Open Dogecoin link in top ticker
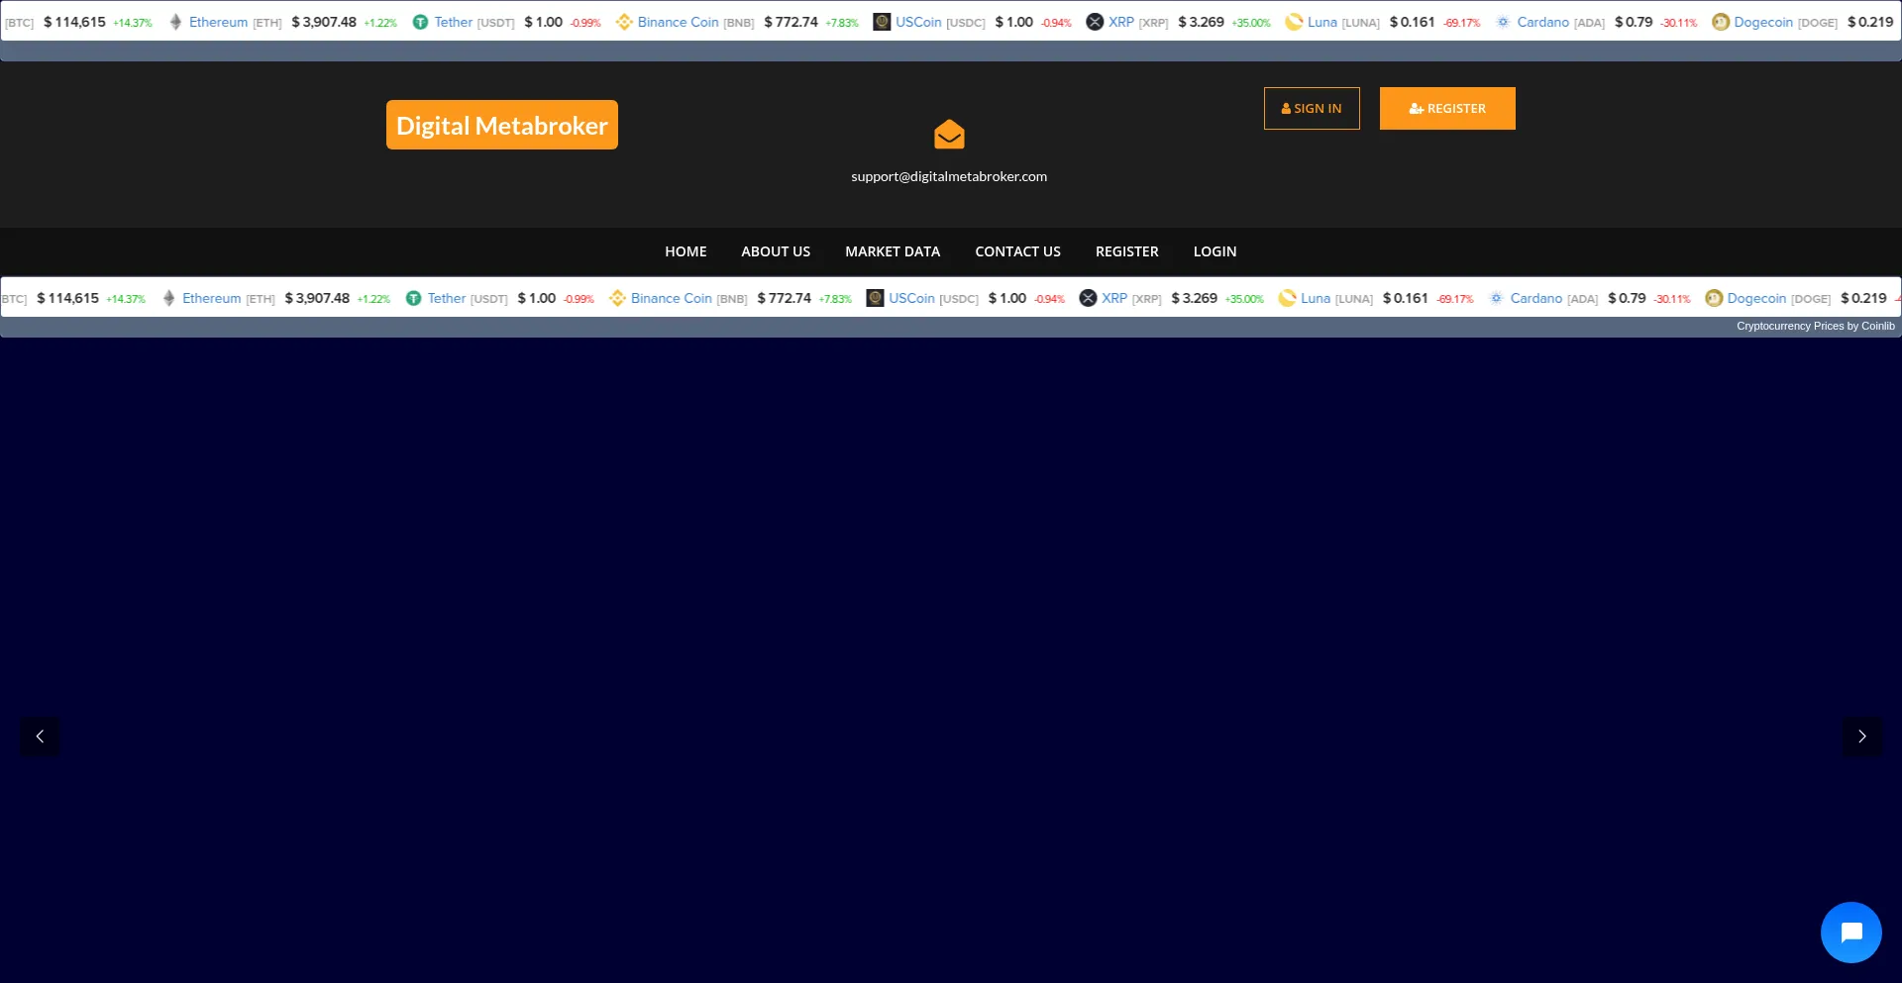 (x=1763, y=22)
